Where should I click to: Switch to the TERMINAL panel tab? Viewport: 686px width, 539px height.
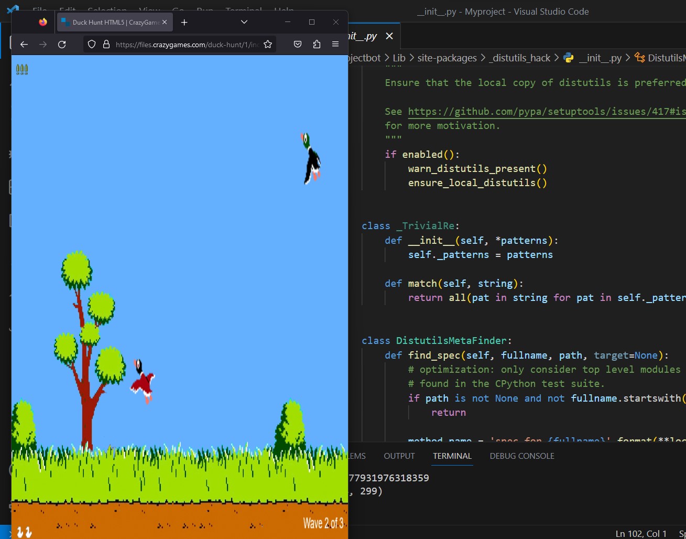pos(452,456)
